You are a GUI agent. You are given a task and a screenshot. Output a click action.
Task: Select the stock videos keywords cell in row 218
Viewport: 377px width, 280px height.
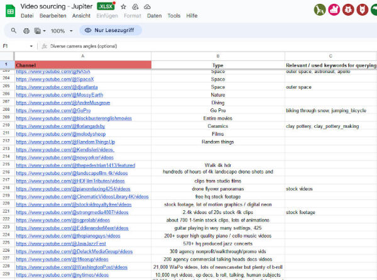coord(331,189)
